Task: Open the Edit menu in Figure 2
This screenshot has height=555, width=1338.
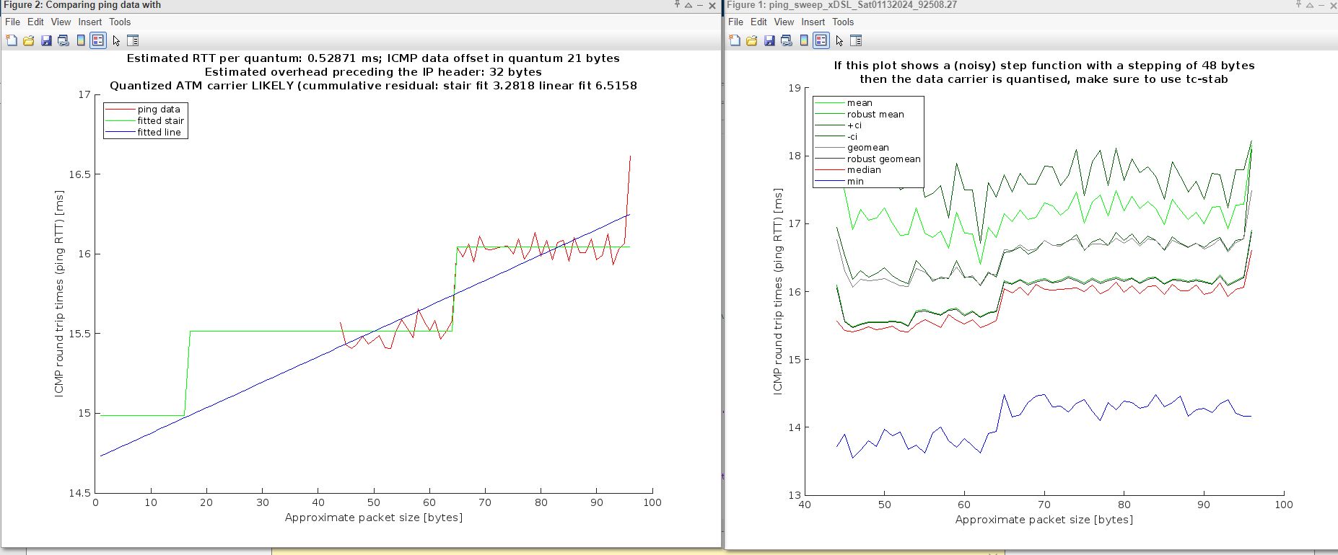Action: coord(35,22)
